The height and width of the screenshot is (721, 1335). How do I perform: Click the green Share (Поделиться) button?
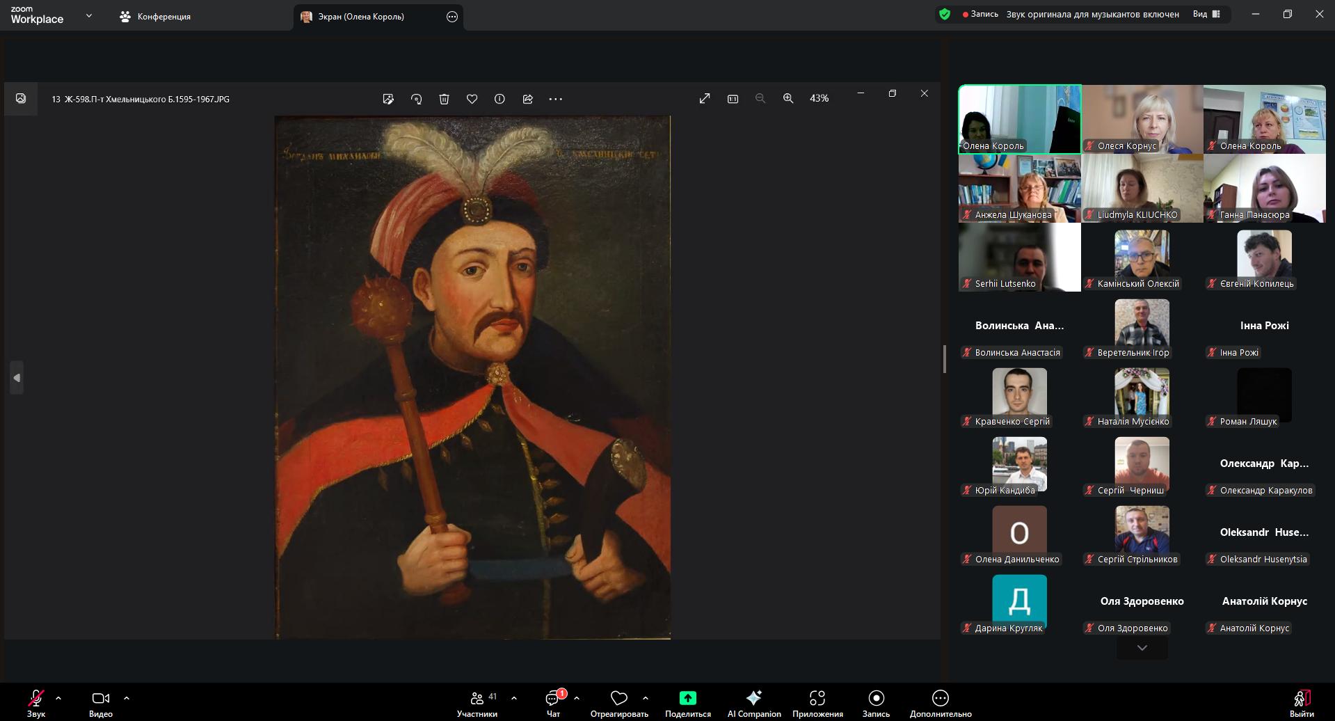pos(687,698)
